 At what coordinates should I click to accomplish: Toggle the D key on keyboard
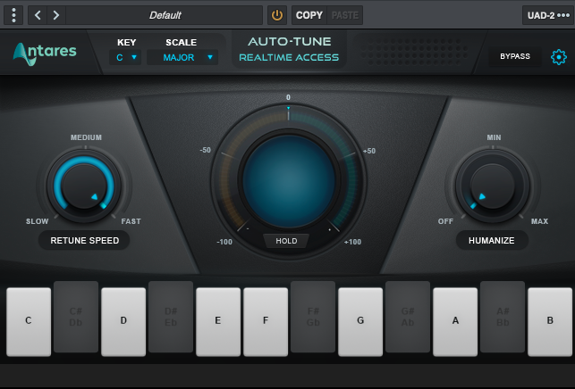123,322
